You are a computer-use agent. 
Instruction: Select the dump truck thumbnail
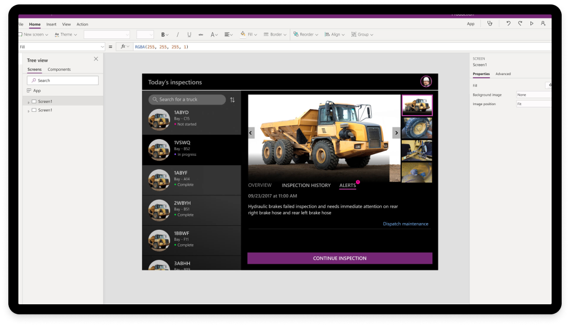coord(417,105)
